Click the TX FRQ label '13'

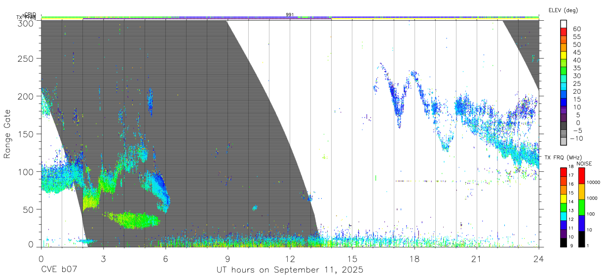click(570, 211)
